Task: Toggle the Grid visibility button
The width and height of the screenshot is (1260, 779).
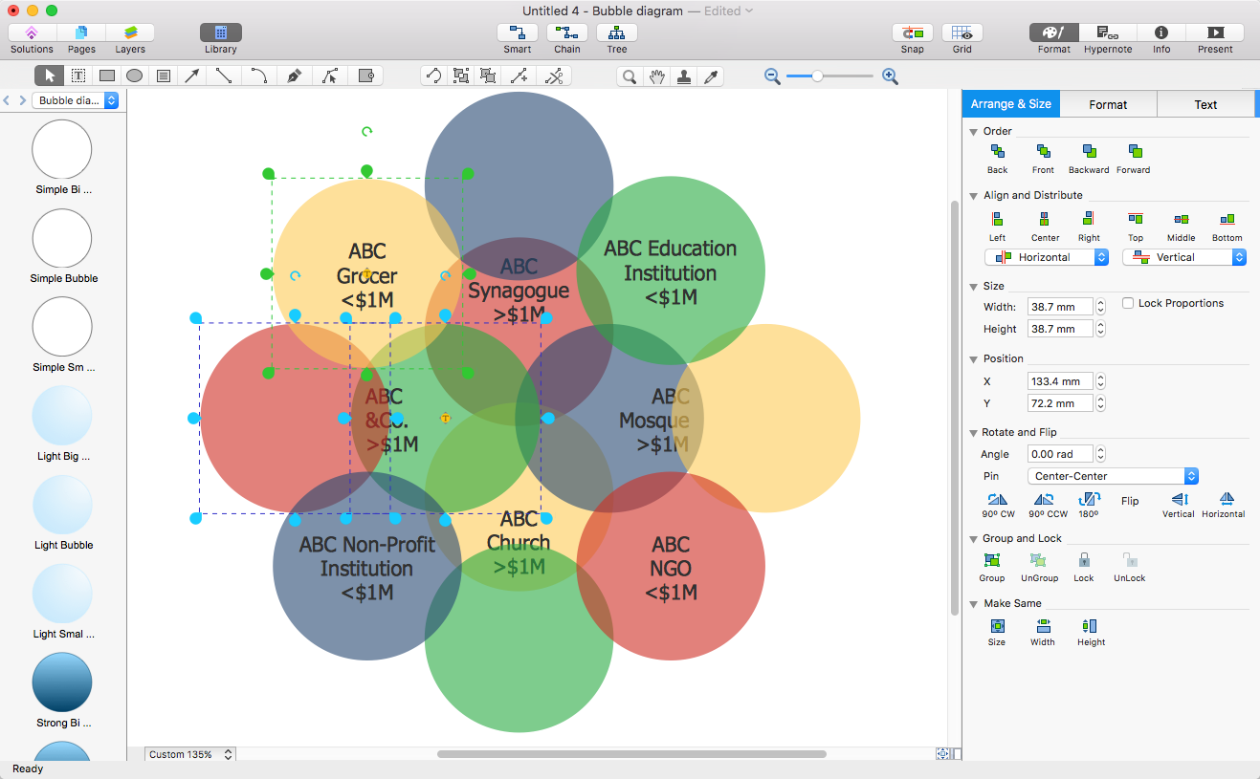Action: 962,33
